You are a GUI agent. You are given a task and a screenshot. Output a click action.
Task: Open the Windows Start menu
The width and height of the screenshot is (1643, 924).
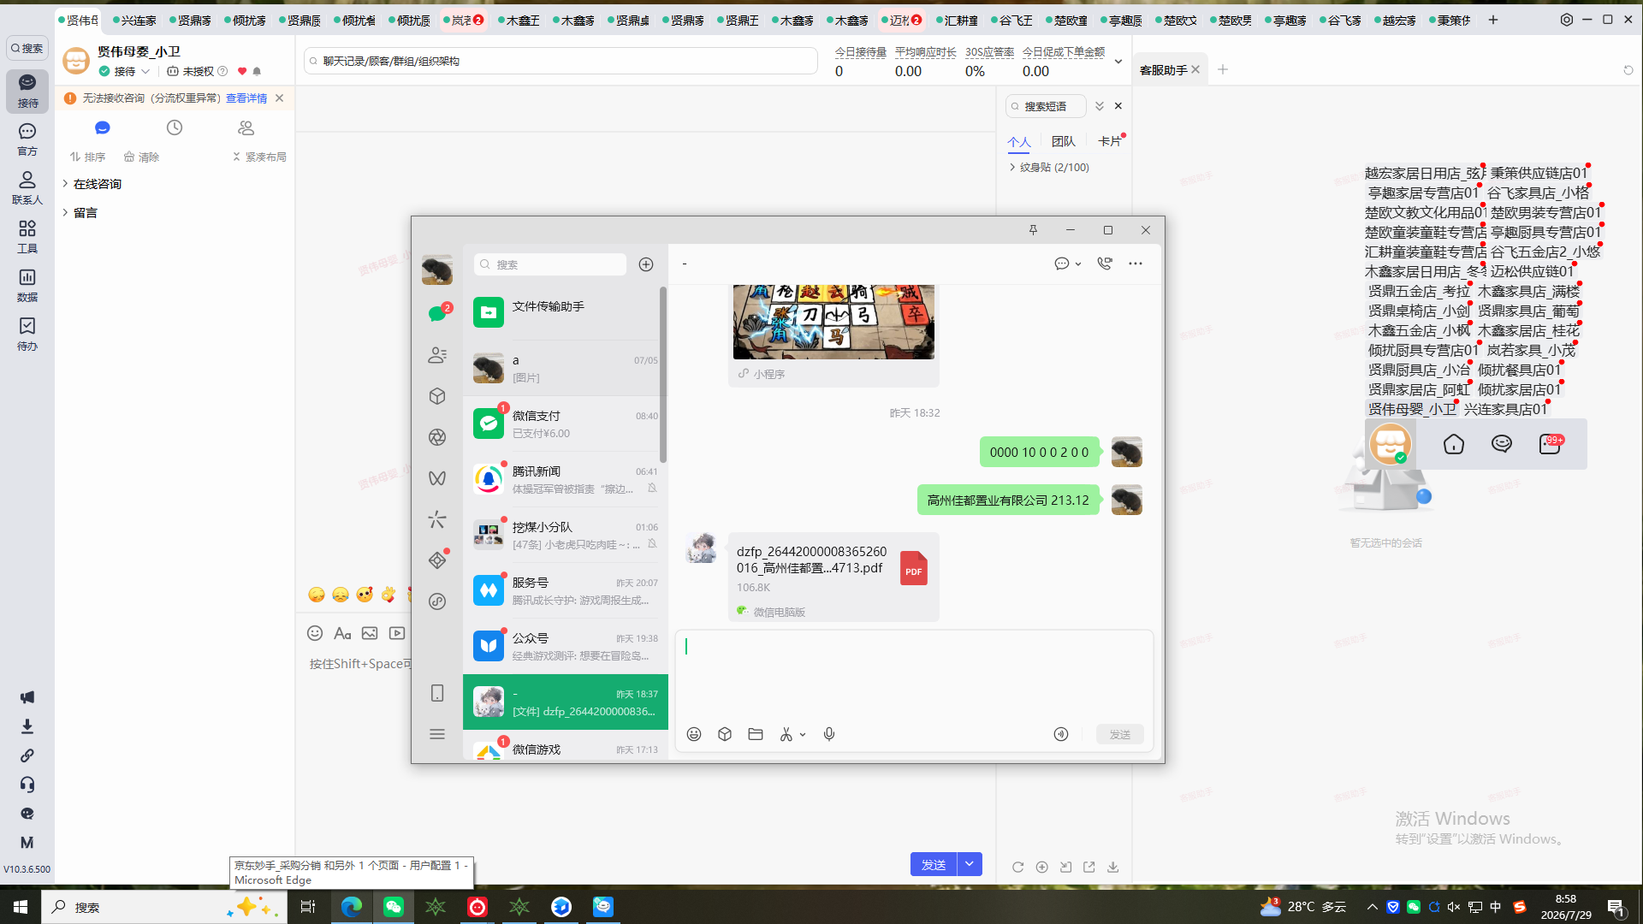point(21,907)
